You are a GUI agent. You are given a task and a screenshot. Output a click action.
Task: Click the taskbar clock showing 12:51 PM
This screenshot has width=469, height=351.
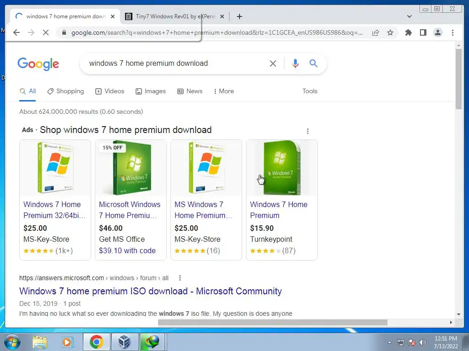[x=446, y=342]
